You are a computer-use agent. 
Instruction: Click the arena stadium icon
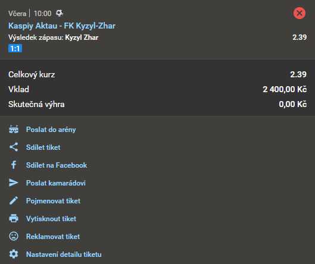click(14, 130)
